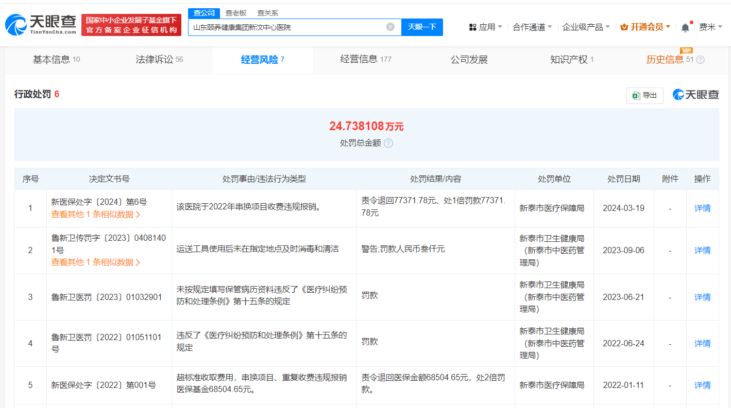Click the 开通会员 crown icon
Image resolution: width=731 pixels, height=408 pixels.
click(624, 27)
